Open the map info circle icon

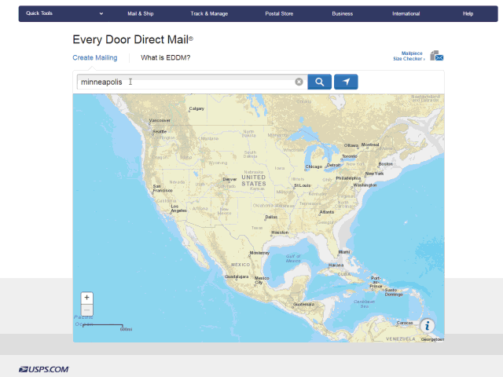428,326
